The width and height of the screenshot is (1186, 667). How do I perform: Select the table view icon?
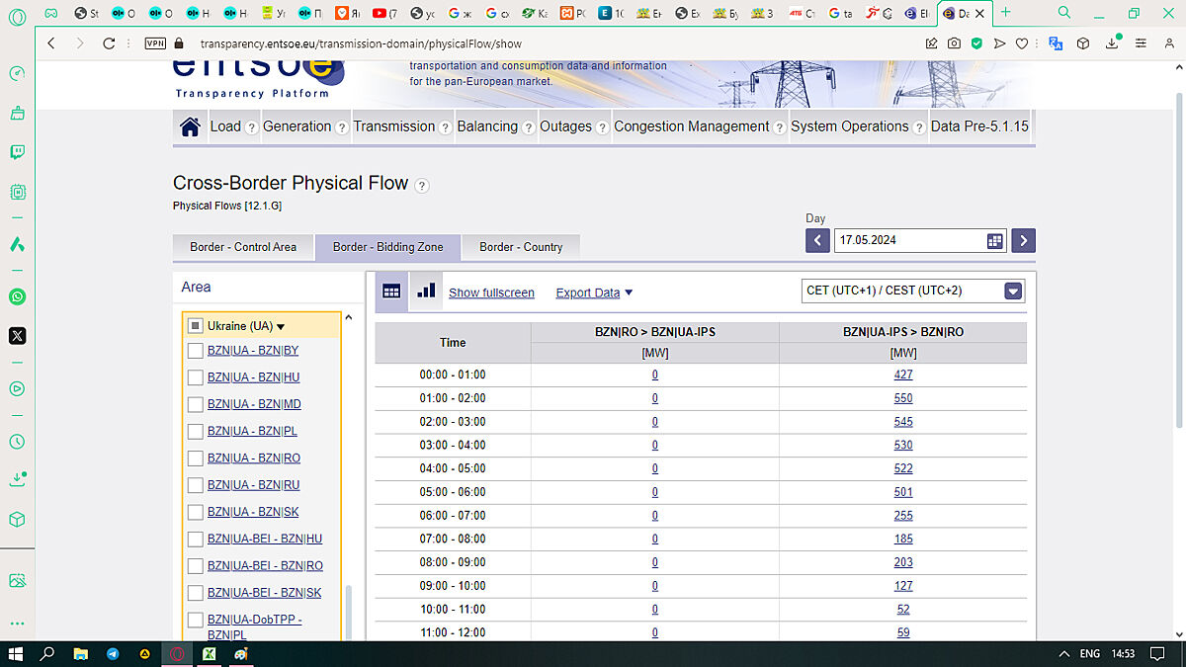pos(391,292)
